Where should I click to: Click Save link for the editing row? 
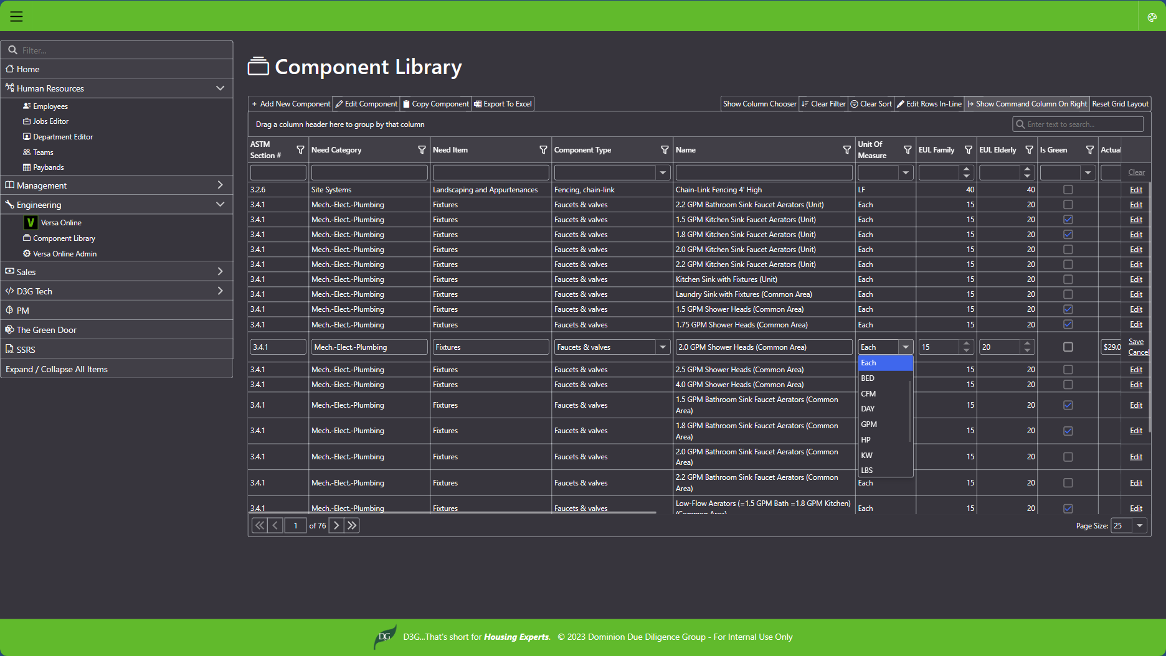(x=1135, y=342)
